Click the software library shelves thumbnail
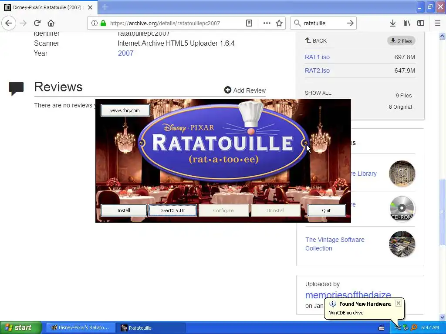The width and height of the screenshot is (446, 334). 402,174
